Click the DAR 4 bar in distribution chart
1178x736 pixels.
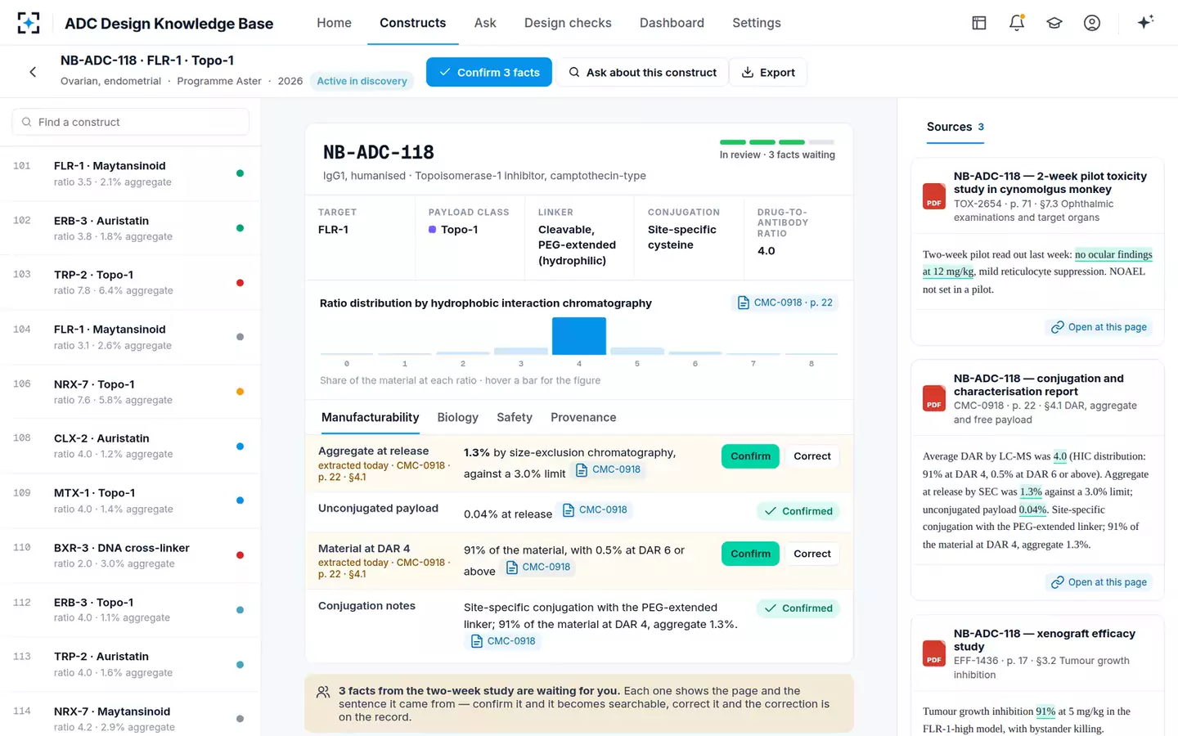(579, 336)
